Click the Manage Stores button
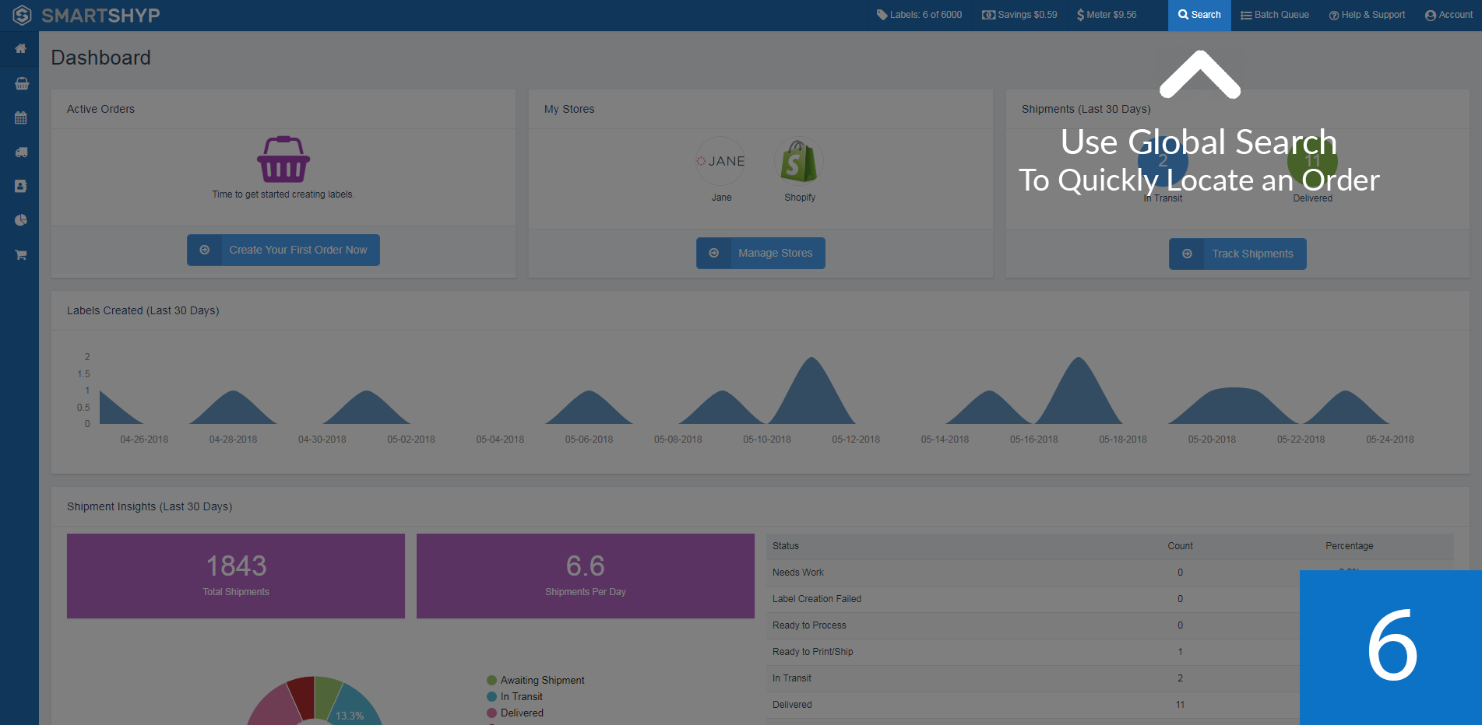This screenshot has width=1482, height=725. click(x=761, y=253)
